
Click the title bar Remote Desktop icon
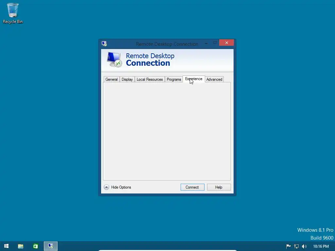[104, 44]
